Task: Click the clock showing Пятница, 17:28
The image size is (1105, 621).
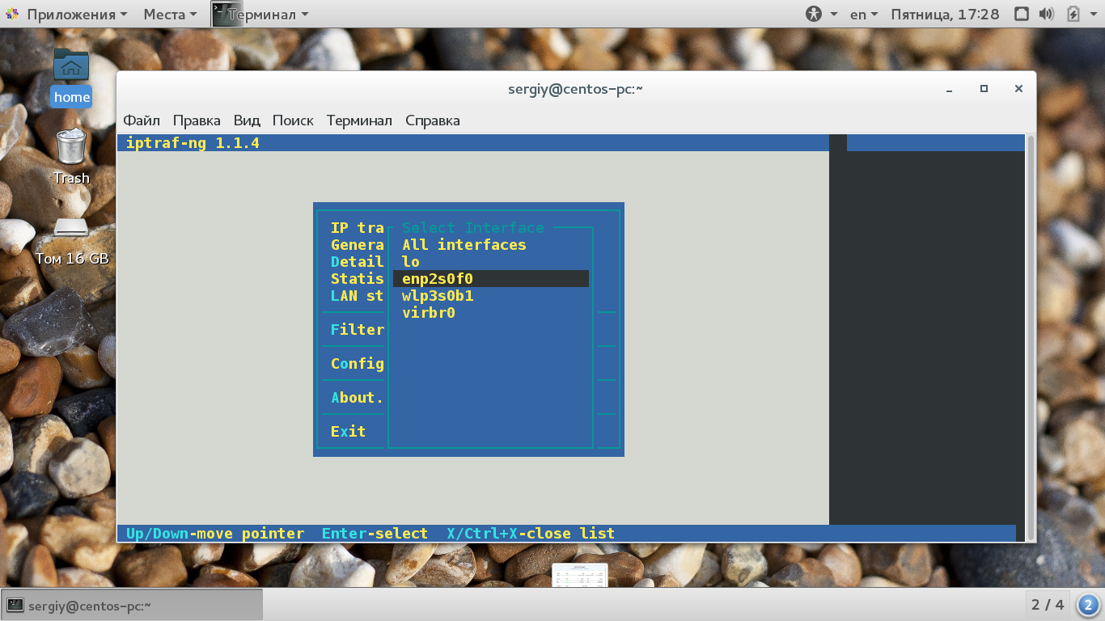Action: coord(945,14)
